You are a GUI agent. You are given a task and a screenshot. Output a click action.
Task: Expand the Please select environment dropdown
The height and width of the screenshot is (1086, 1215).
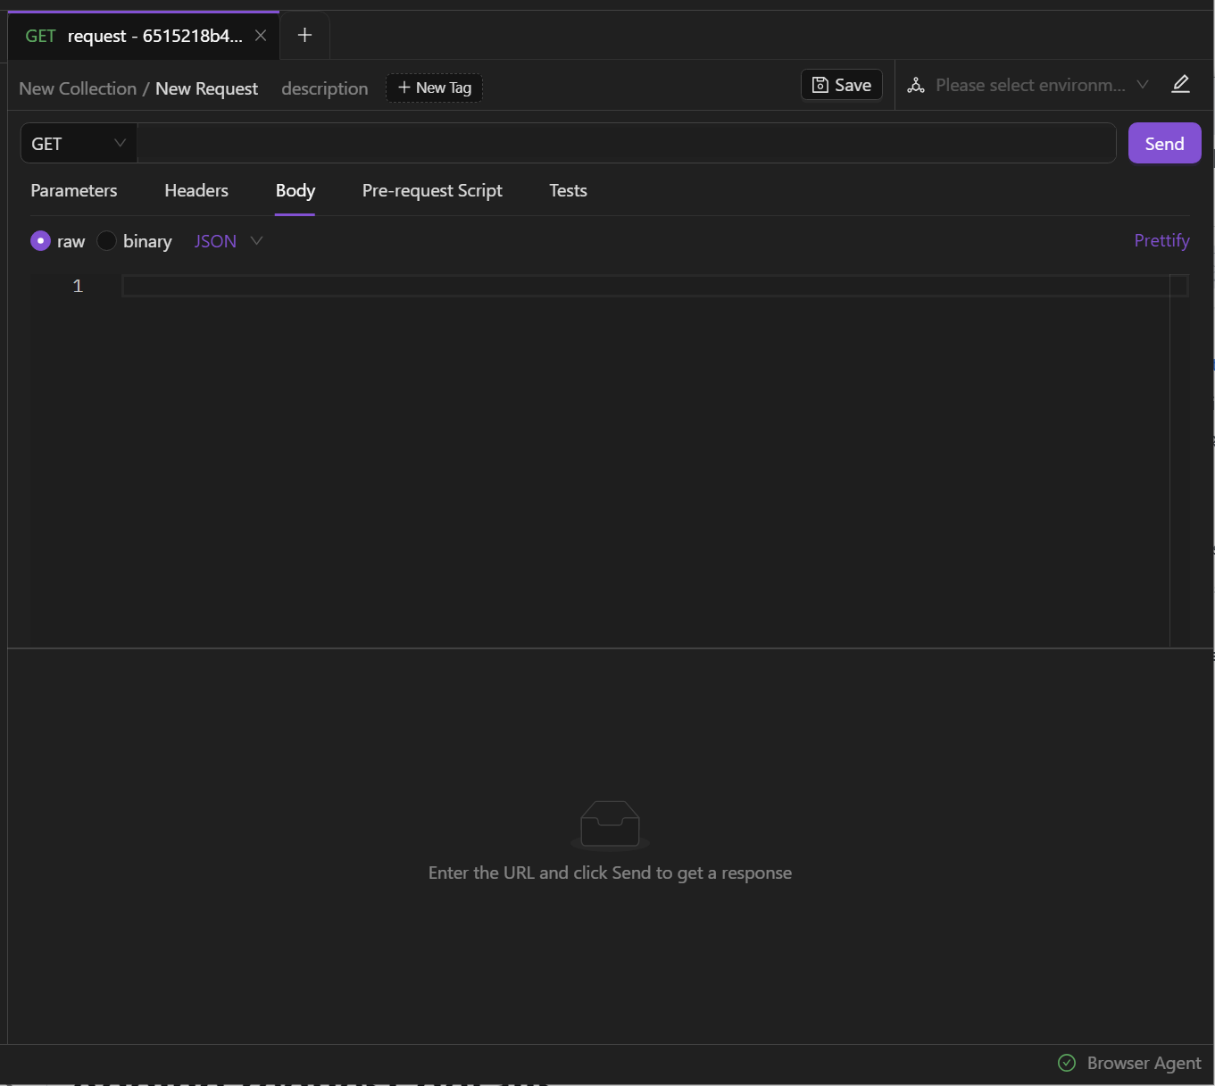click(x=1042, y=86)
